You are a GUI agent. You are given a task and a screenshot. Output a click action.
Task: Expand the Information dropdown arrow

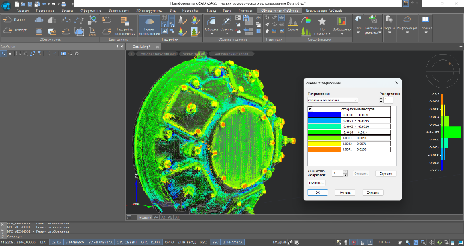[407, 33]
